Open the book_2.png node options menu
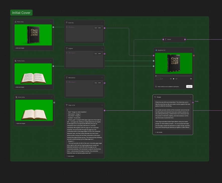 click(52, 97)
